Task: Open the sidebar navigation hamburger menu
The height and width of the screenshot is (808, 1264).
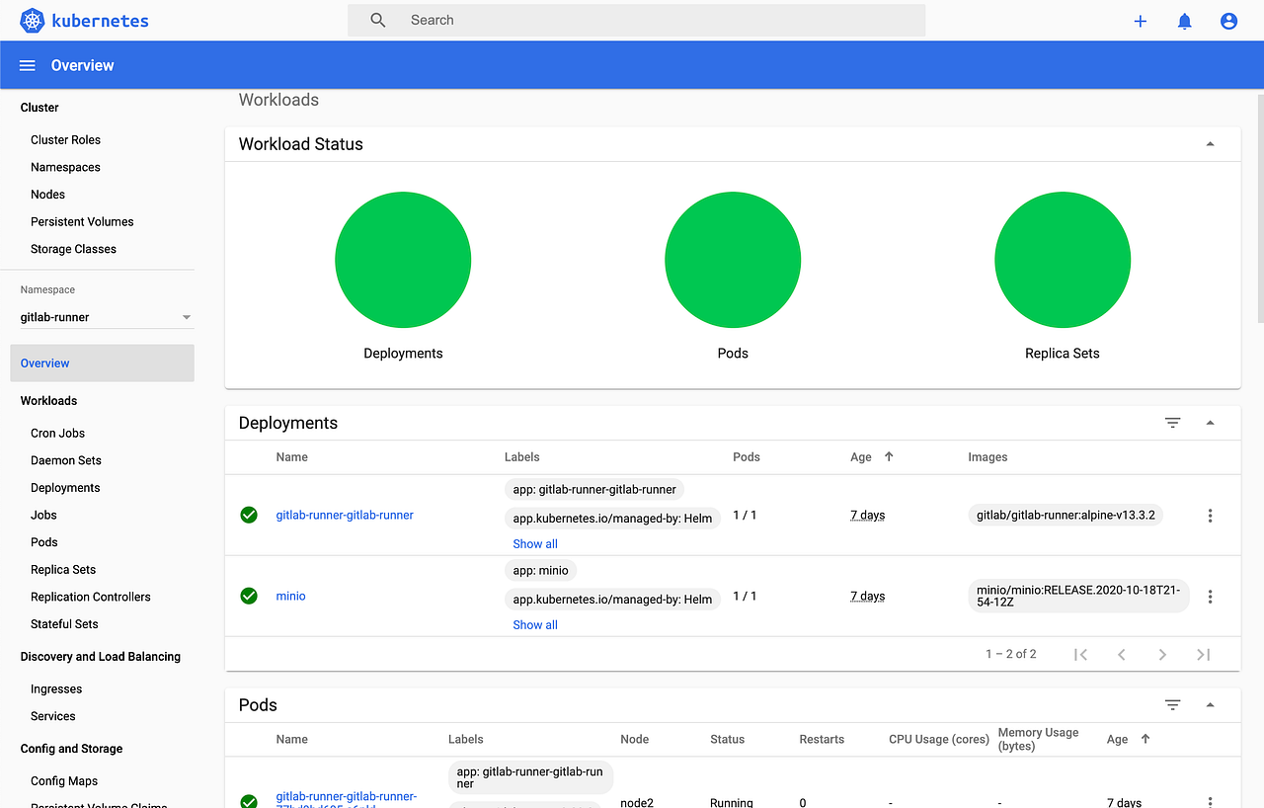Action: [x=27, y=64]
